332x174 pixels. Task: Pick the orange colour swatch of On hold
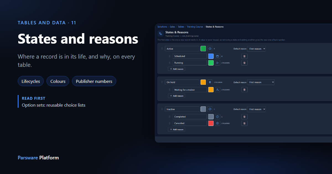(x=203, y=82)
